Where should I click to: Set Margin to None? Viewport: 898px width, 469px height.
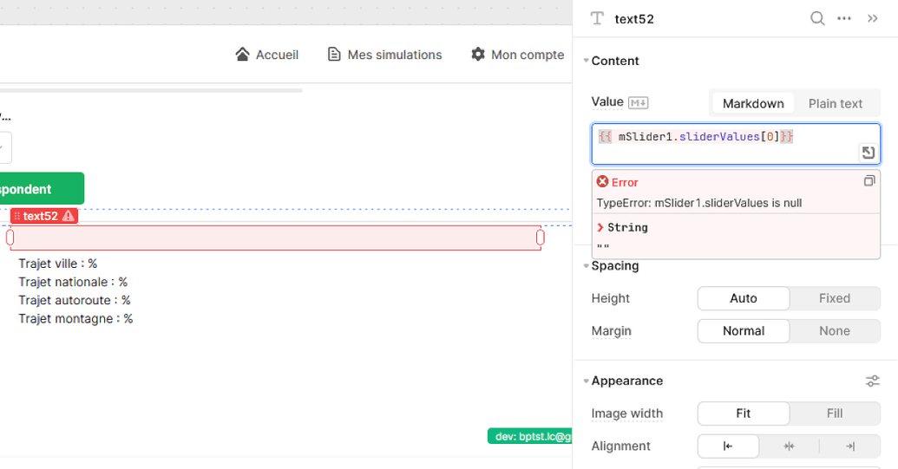(x=835, y=330)
